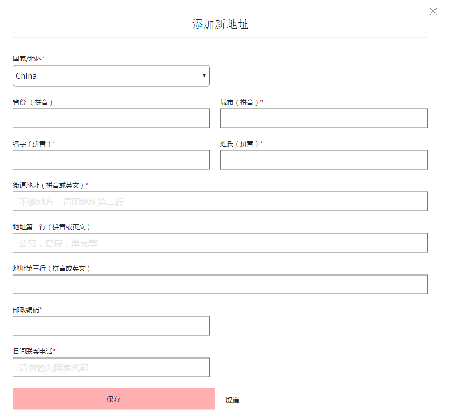
Task: Click the 地址第三行 address line three field
Action: pyautogui.click(x=220, y=284)
